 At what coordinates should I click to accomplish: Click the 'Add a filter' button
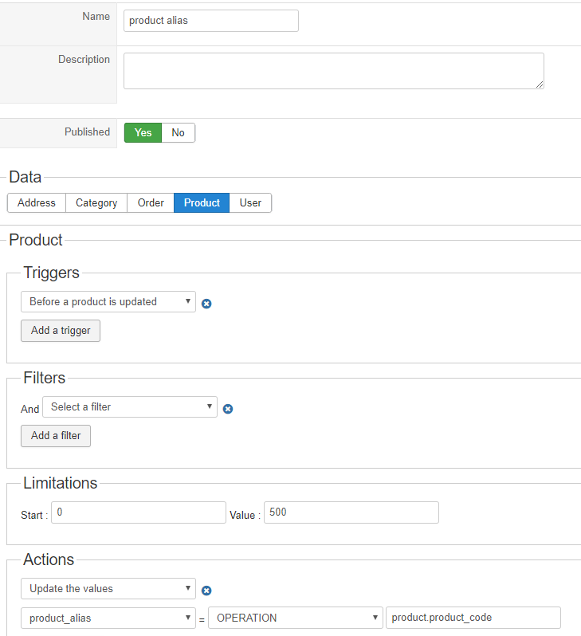pos(56,435)
